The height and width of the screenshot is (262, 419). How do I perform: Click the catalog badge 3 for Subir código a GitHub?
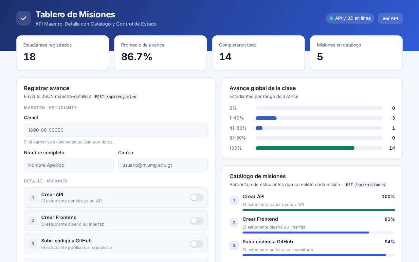[234, 246]
